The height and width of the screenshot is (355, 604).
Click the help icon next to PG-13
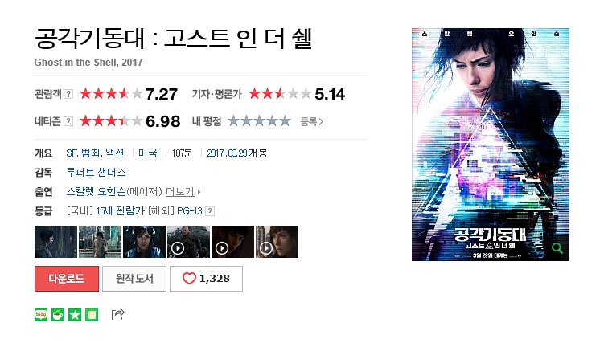(x=210, y=211)
